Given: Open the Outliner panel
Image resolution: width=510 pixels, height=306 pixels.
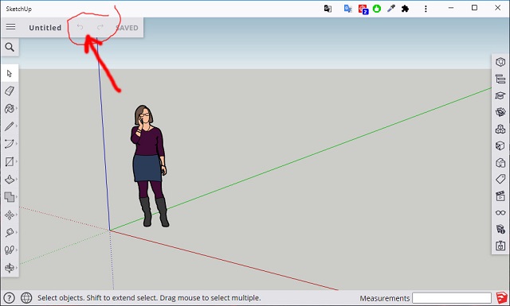Looking at the screenshot, I should click(500, 79).
